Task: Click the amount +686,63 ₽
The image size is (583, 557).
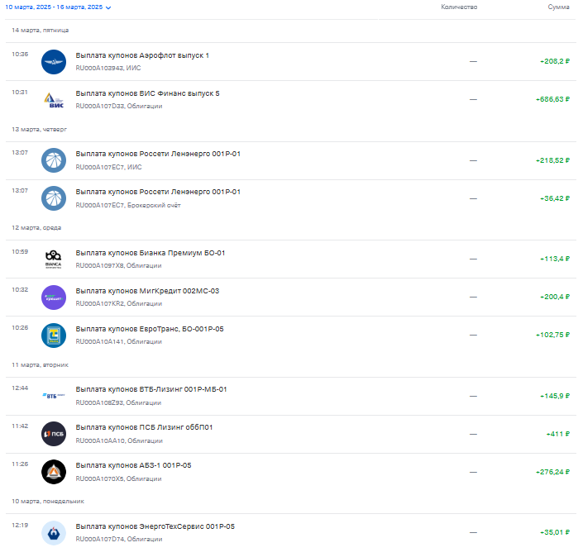Action: [x=552, y=99]
